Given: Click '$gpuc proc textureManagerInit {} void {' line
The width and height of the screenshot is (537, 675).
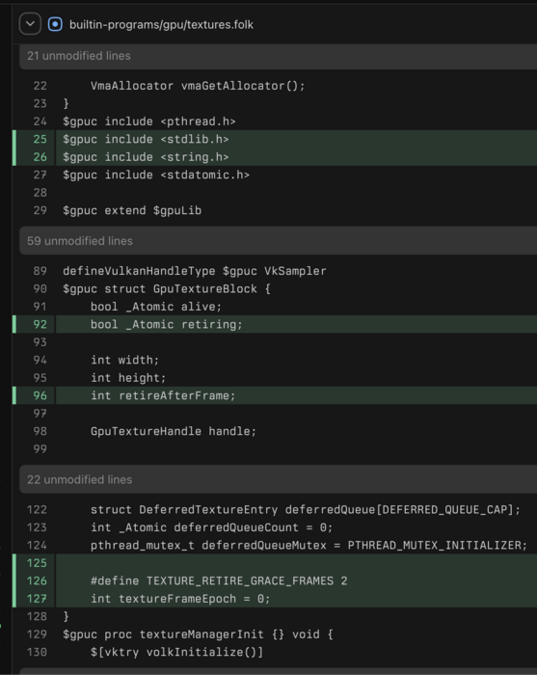Looking at the screenshot, I should [198, 634].
